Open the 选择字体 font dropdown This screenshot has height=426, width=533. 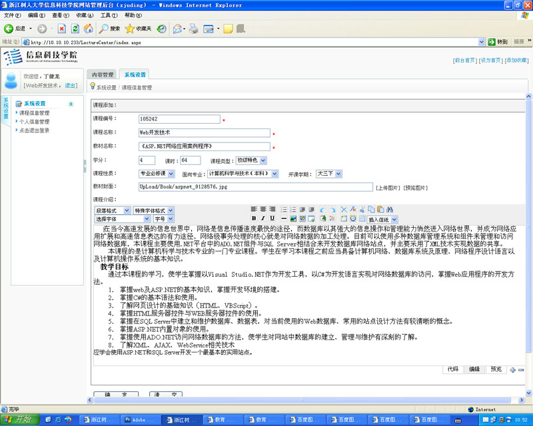[x=122, y=218]
